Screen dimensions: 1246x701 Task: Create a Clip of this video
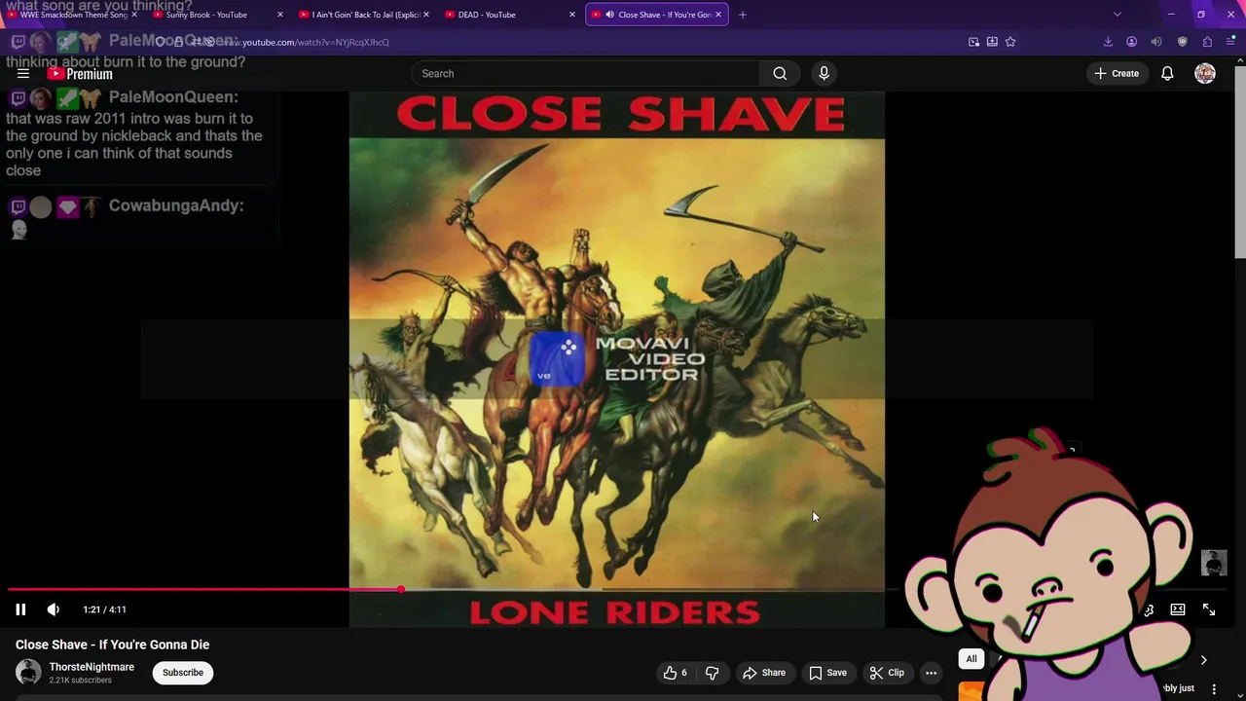pyautogui.click(x=887, y=673)
